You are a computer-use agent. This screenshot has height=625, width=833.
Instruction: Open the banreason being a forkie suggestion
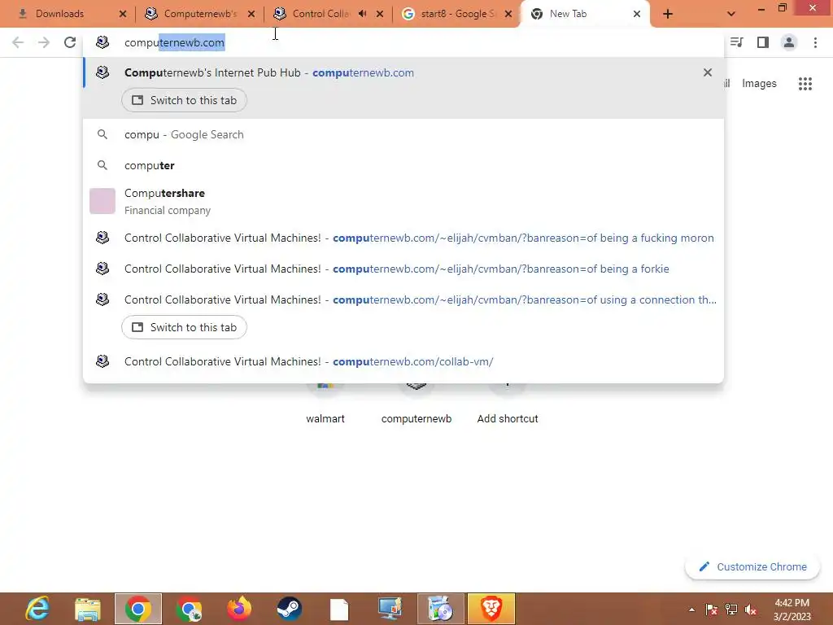click(x=403, y=269)
